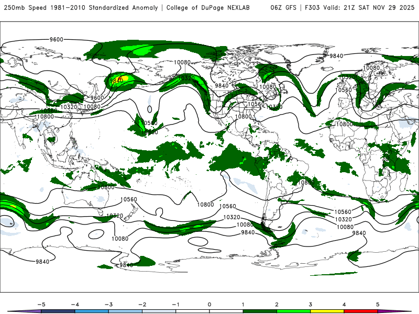Screen dimensions: 419x314
Task: Click the '10320' contour label over the Gulf of Alaska
Action: click(186, 78)
